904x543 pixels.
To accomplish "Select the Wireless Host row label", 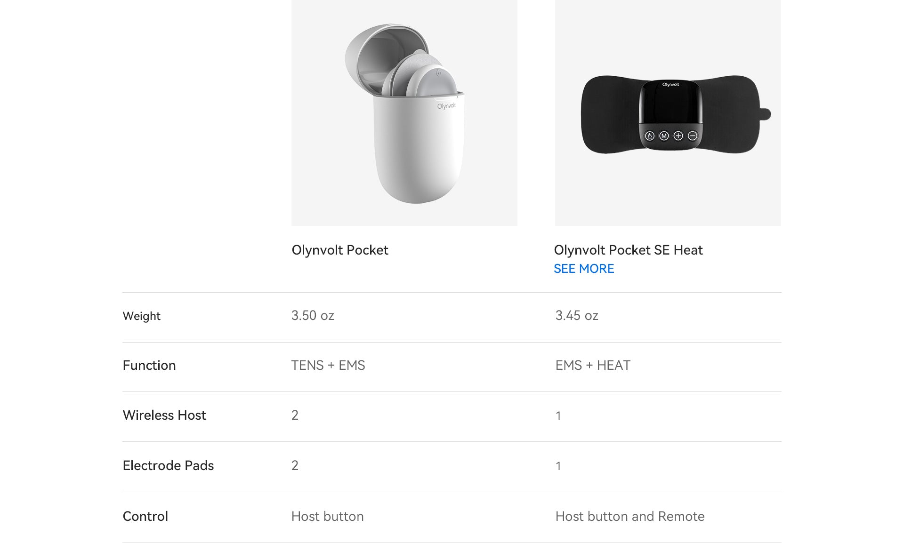I will pos(164,415).
